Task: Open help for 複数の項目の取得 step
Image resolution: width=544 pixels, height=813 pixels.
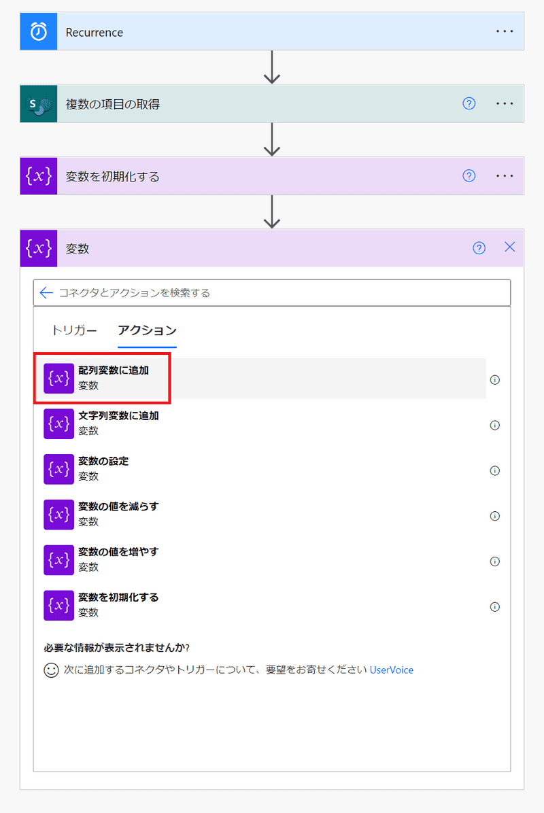Action: point(469,104)
